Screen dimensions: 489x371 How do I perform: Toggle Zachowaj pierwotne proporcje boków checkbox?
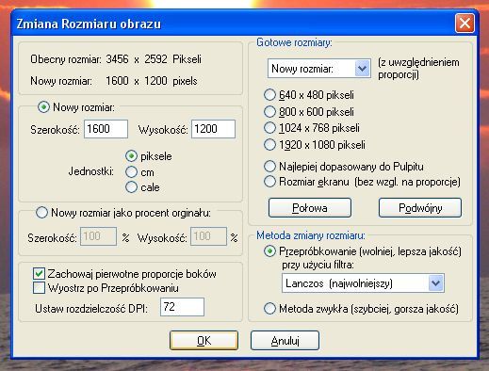coord(39,274)
